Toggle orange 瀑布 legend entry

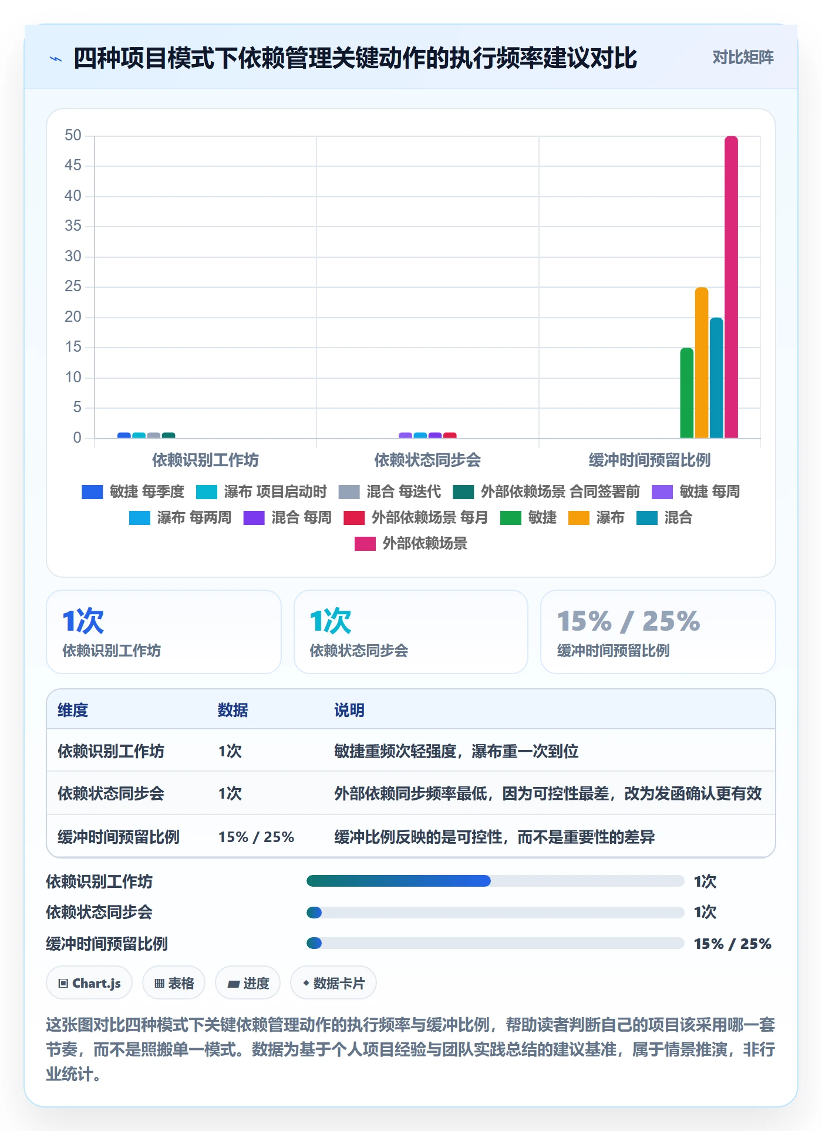[597, 517]
